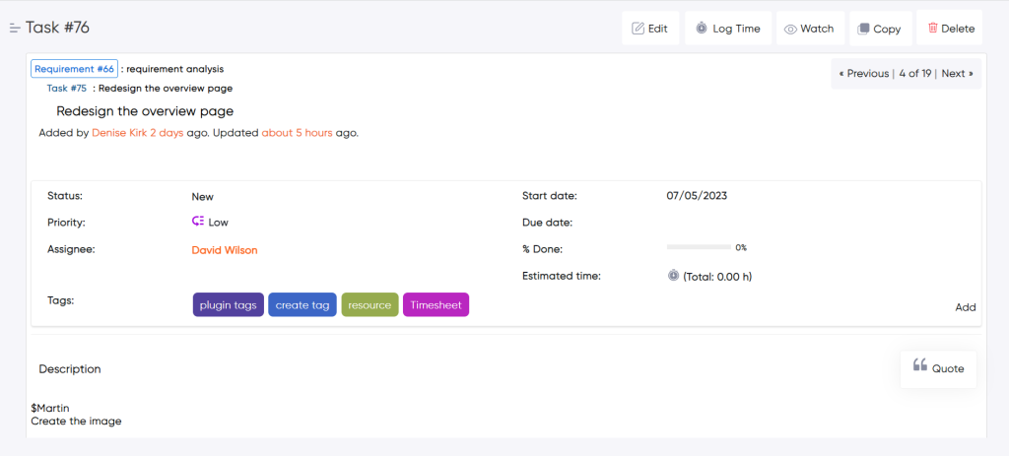Open the Task #75 parent link
This screenshot has height=456, width=1009.
(x=67, y=89)
